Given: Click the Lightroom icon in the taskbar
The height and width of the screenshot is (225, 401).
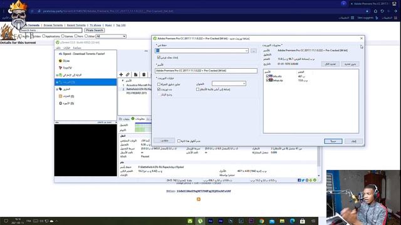Looking at the screenshot, I should pyautogui.click(x=241, y=221).
